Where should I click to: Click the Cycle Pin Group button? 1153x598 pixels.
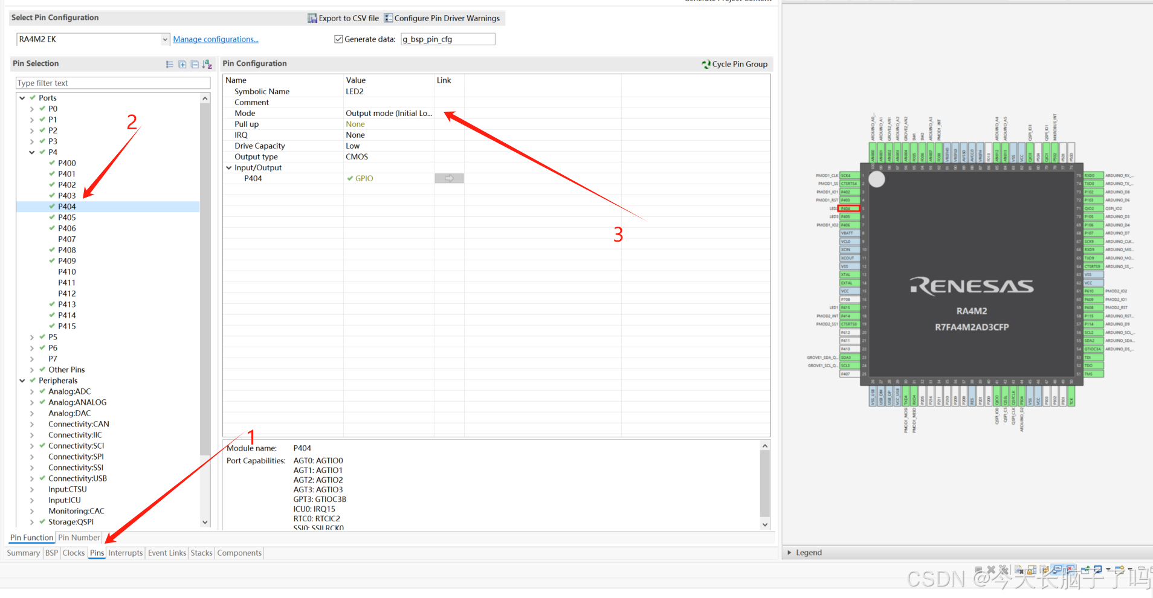(734, 64)
